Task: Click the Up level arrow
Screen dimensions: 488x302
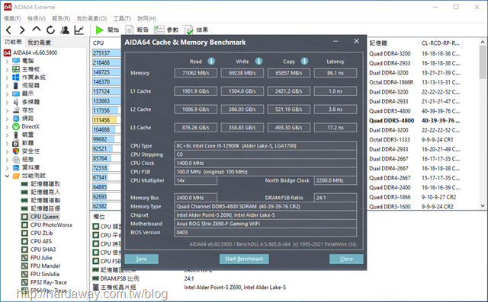Action: (37, 29)
